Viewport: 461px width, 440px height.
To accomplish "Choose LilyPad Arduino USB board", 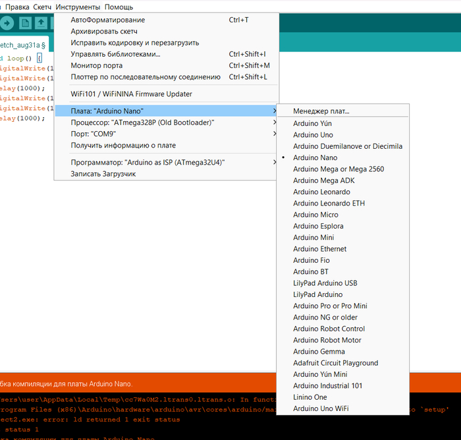I will pos(343,283).
